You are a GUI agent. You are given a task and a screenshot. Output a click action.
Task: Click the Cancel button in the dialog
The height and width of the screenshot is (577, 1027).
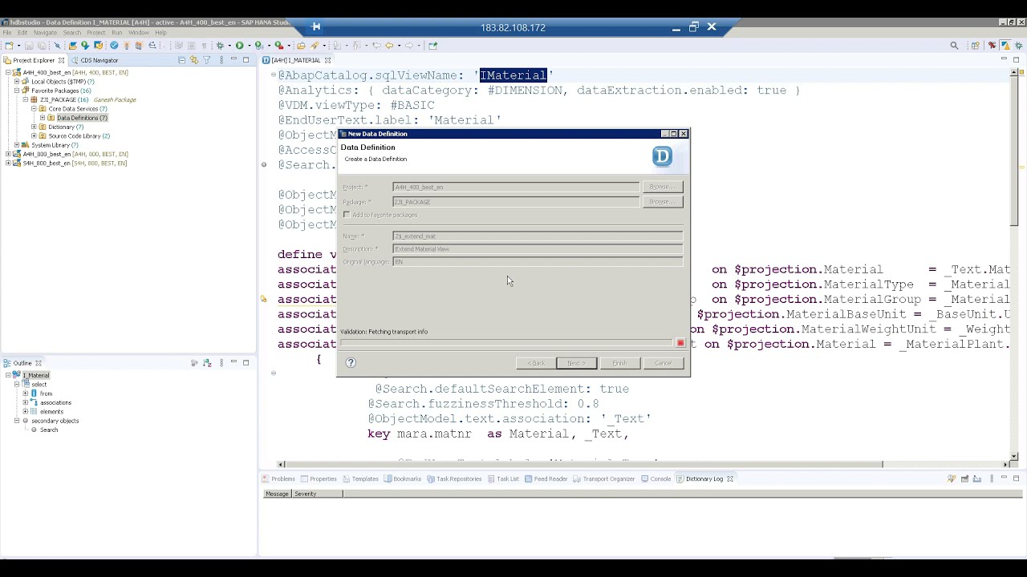663,363
